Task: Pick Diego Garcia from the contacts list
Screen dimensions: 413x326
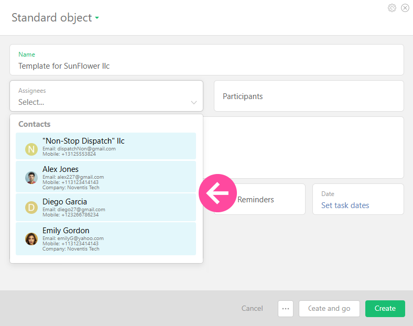Action: pyautogui.click(x=106, y=207)
